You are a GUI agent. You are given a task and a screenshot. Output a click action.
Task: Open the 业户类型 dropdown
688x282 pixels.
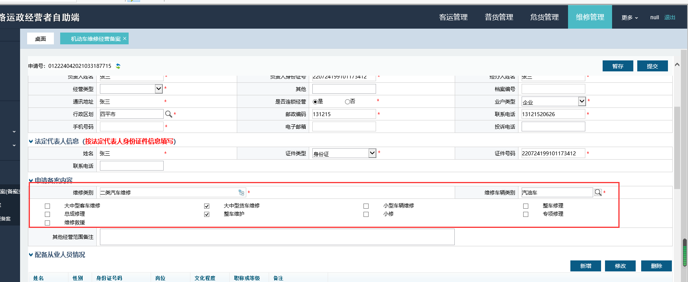[582, 101]
